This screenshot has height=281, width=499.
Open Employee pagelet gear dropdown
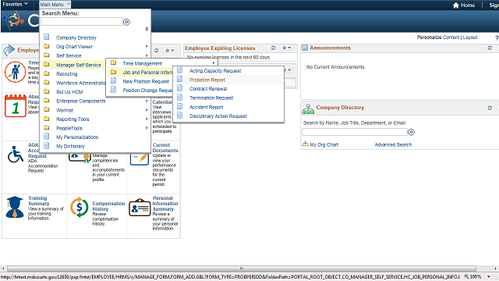coord(169,50)
